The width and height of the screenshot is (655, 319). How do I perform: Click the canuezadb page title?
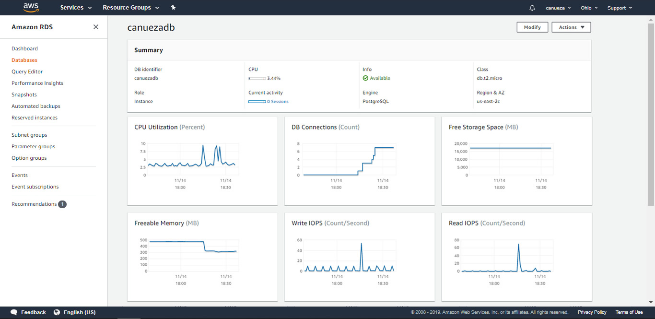coord(151,27)
